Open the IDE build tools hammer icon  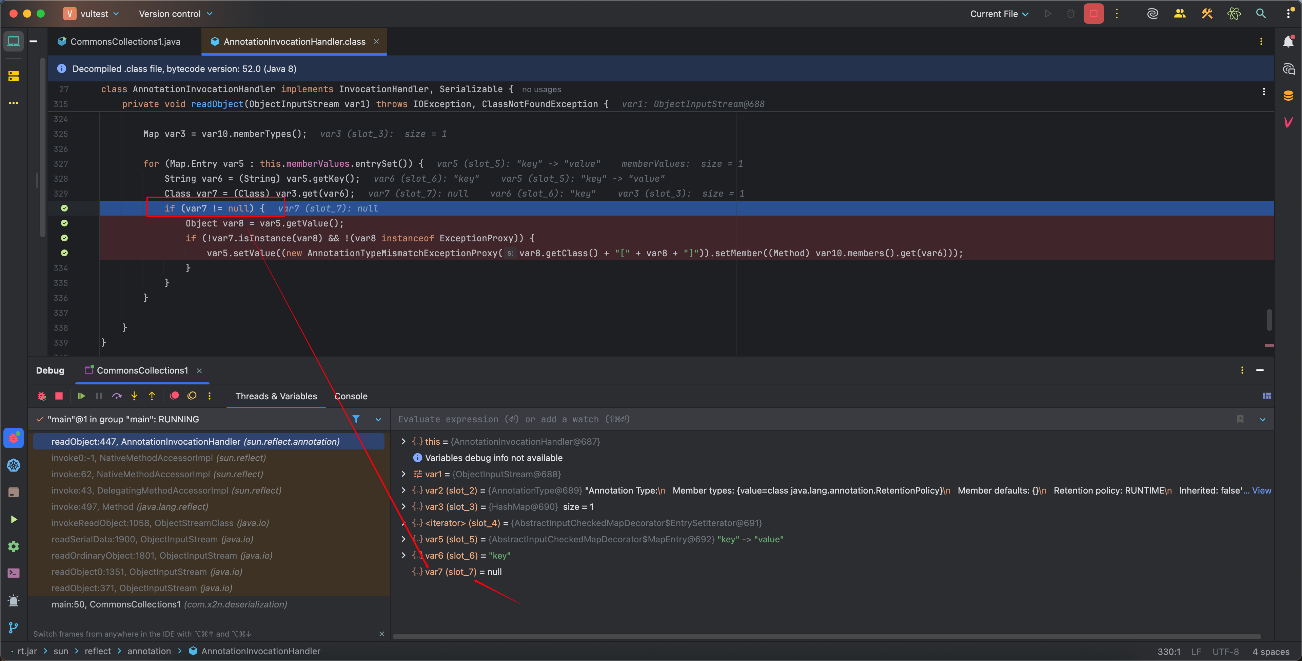1206,14
